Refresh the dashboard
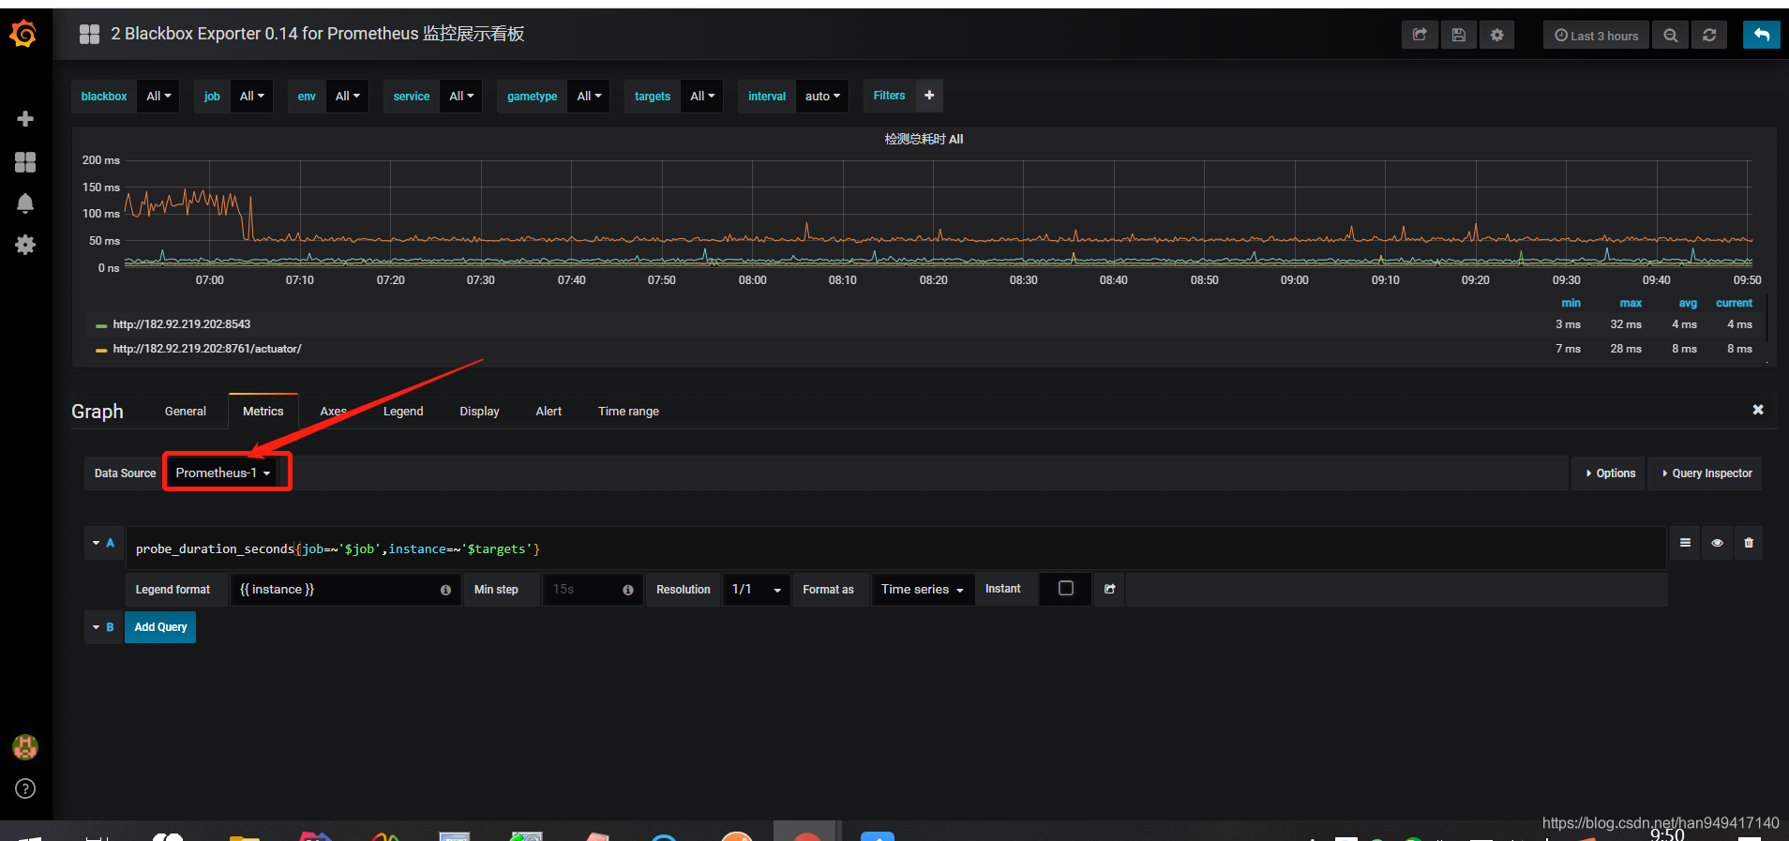This screenshot has width=1789, height=841. (1709, 35)
